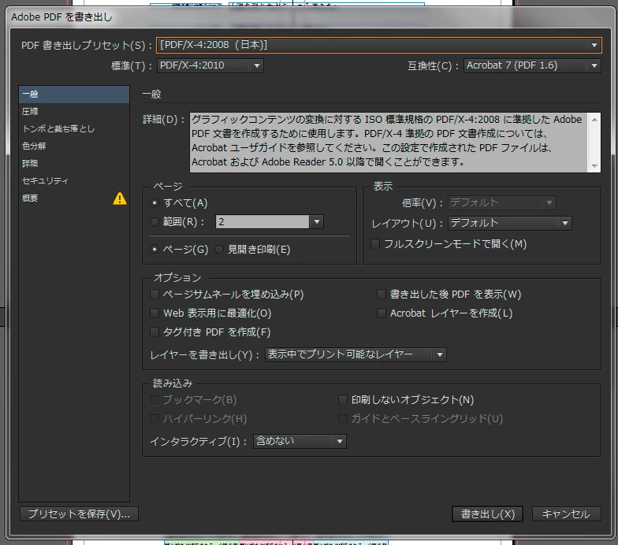Tick ページサムネールを埋め込み(P) checkbox

[x=154, y=295]
